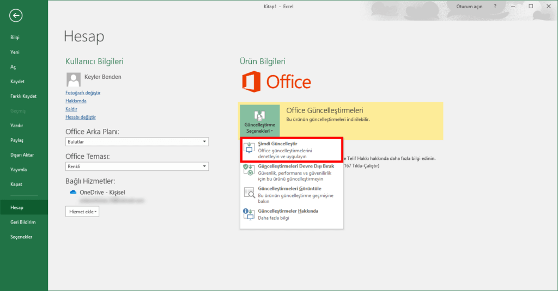Screen dimensions: 558x291
Task: Choose Kaydet from the sidebar
Action: coord(17,82)
